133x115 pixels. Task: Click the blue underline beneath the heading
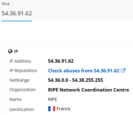click(17, 21)
